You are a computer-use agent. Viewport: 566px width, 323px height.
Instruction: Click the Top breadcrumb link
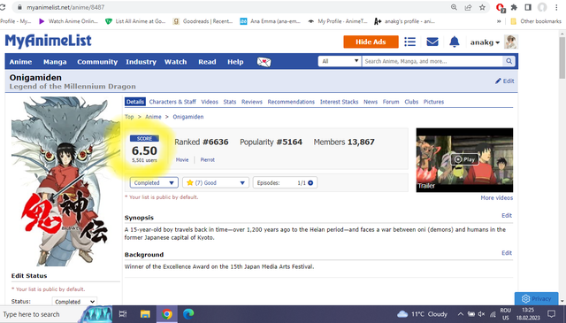click(129, 117)
